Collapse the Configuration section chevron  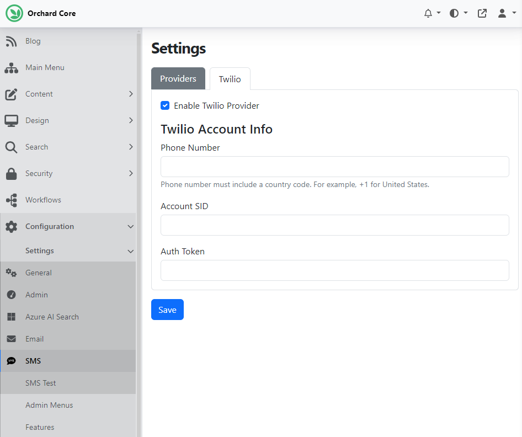click(130, 227)
